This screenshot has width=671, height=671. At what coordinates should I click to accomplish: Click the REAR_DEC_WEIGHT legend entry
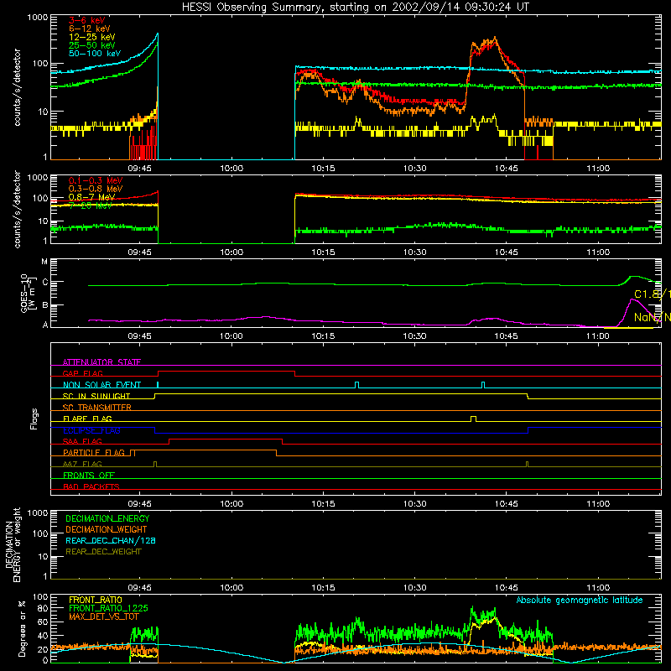coord(103,552)
